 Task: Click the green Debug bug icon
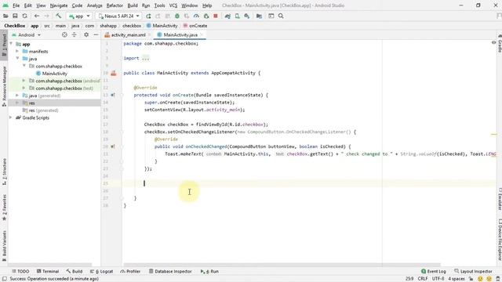click(177, 16)
